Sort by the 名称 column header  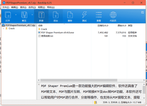(x=40, y=25)
